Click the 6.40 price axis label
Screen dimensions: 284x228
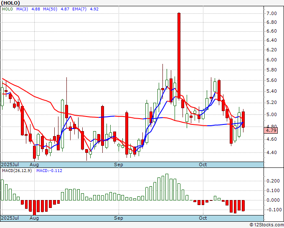coord(271,40)
